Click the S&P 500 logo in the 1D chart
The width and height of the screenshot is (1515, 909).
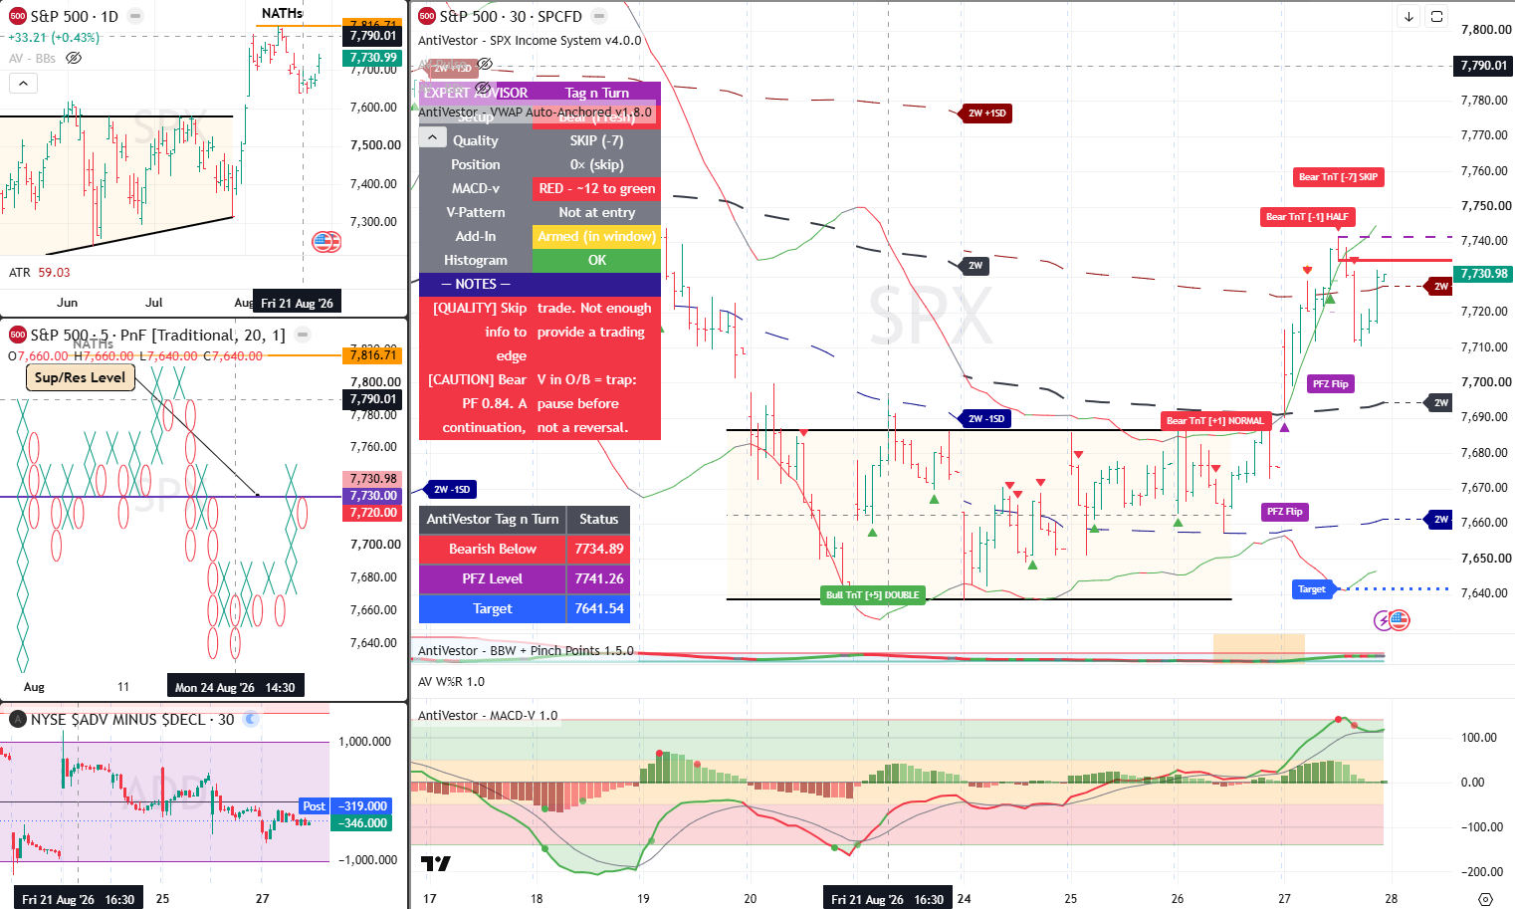[17, 16]
